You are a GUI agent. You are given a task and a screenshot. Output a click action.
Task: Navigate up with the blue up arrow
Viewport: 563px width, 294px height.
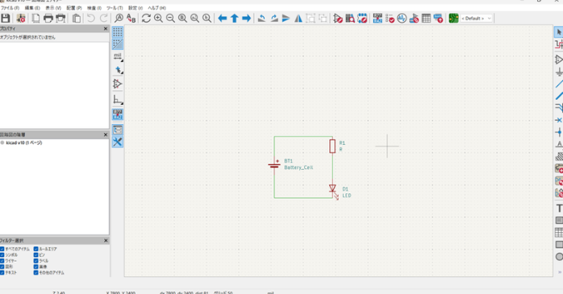pos(235,18)
